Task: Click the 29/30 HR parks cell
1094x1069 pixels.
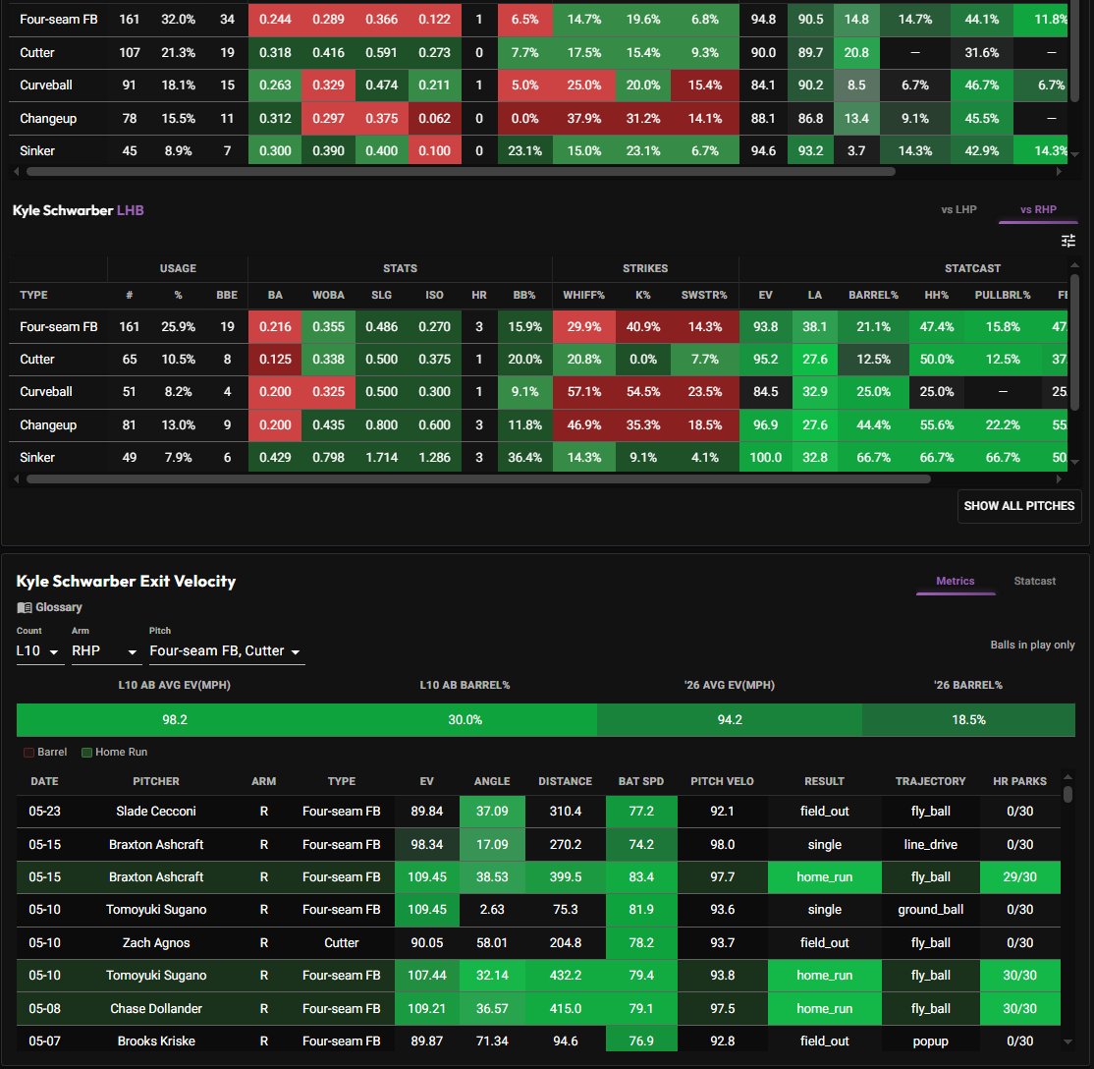Action: pos(1019,877)
